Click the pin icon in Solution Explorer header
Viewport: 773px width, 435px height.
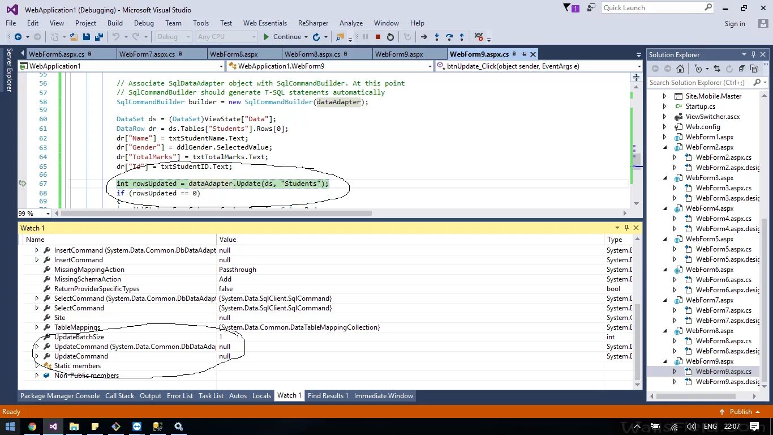[753, 54]
